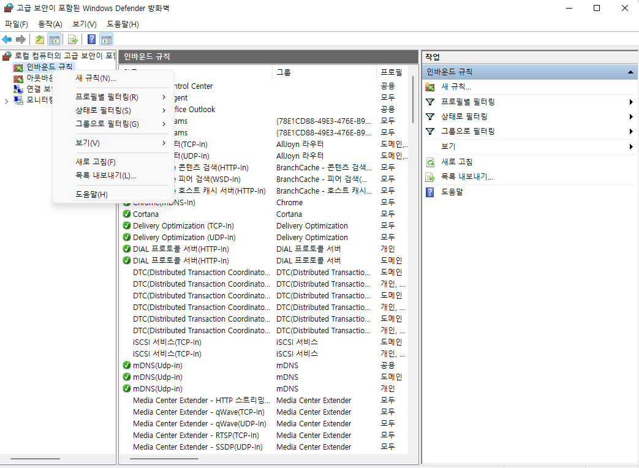Viewport: 639px width, 468px height.
Task: Click 그룹으로 필터링 text in actions pane
Action: (x=468, y=131)
